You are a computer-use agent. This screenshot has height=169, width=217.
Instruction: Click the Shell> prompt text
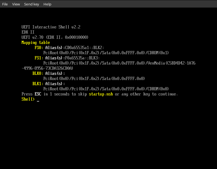click(x=28, y=99)
